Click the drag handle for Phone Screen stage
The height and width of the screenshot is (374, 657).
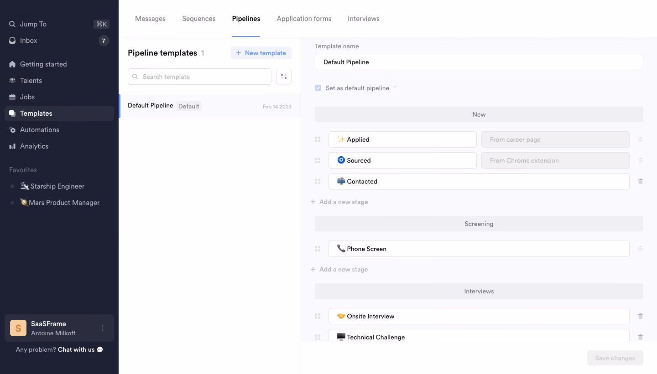coord(318,249)
